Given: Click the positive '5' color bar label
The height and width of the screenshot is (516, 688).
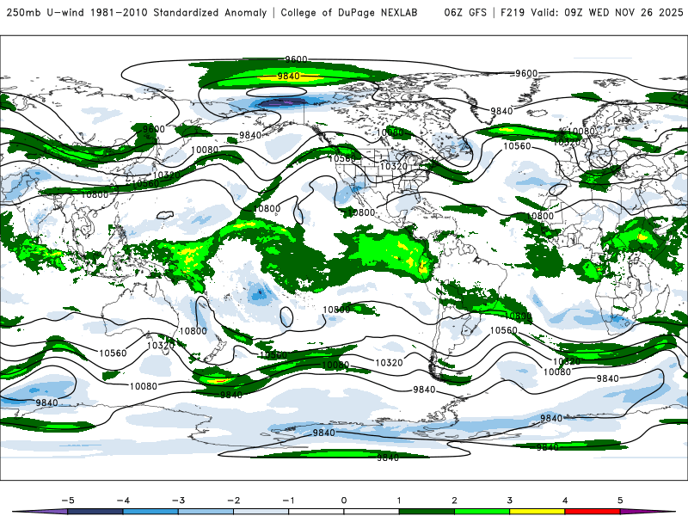Looking at the screenshot, I should pyautogui.click(x=620, y=501).
